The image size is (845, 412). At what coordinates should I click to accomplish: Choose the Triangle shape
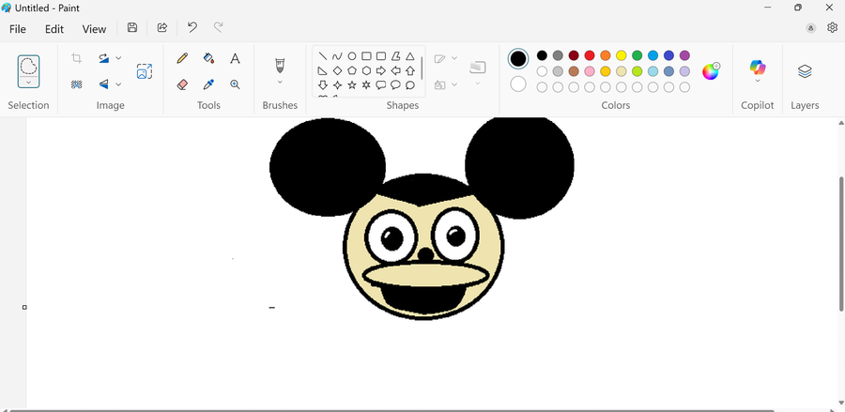[410, 56]
